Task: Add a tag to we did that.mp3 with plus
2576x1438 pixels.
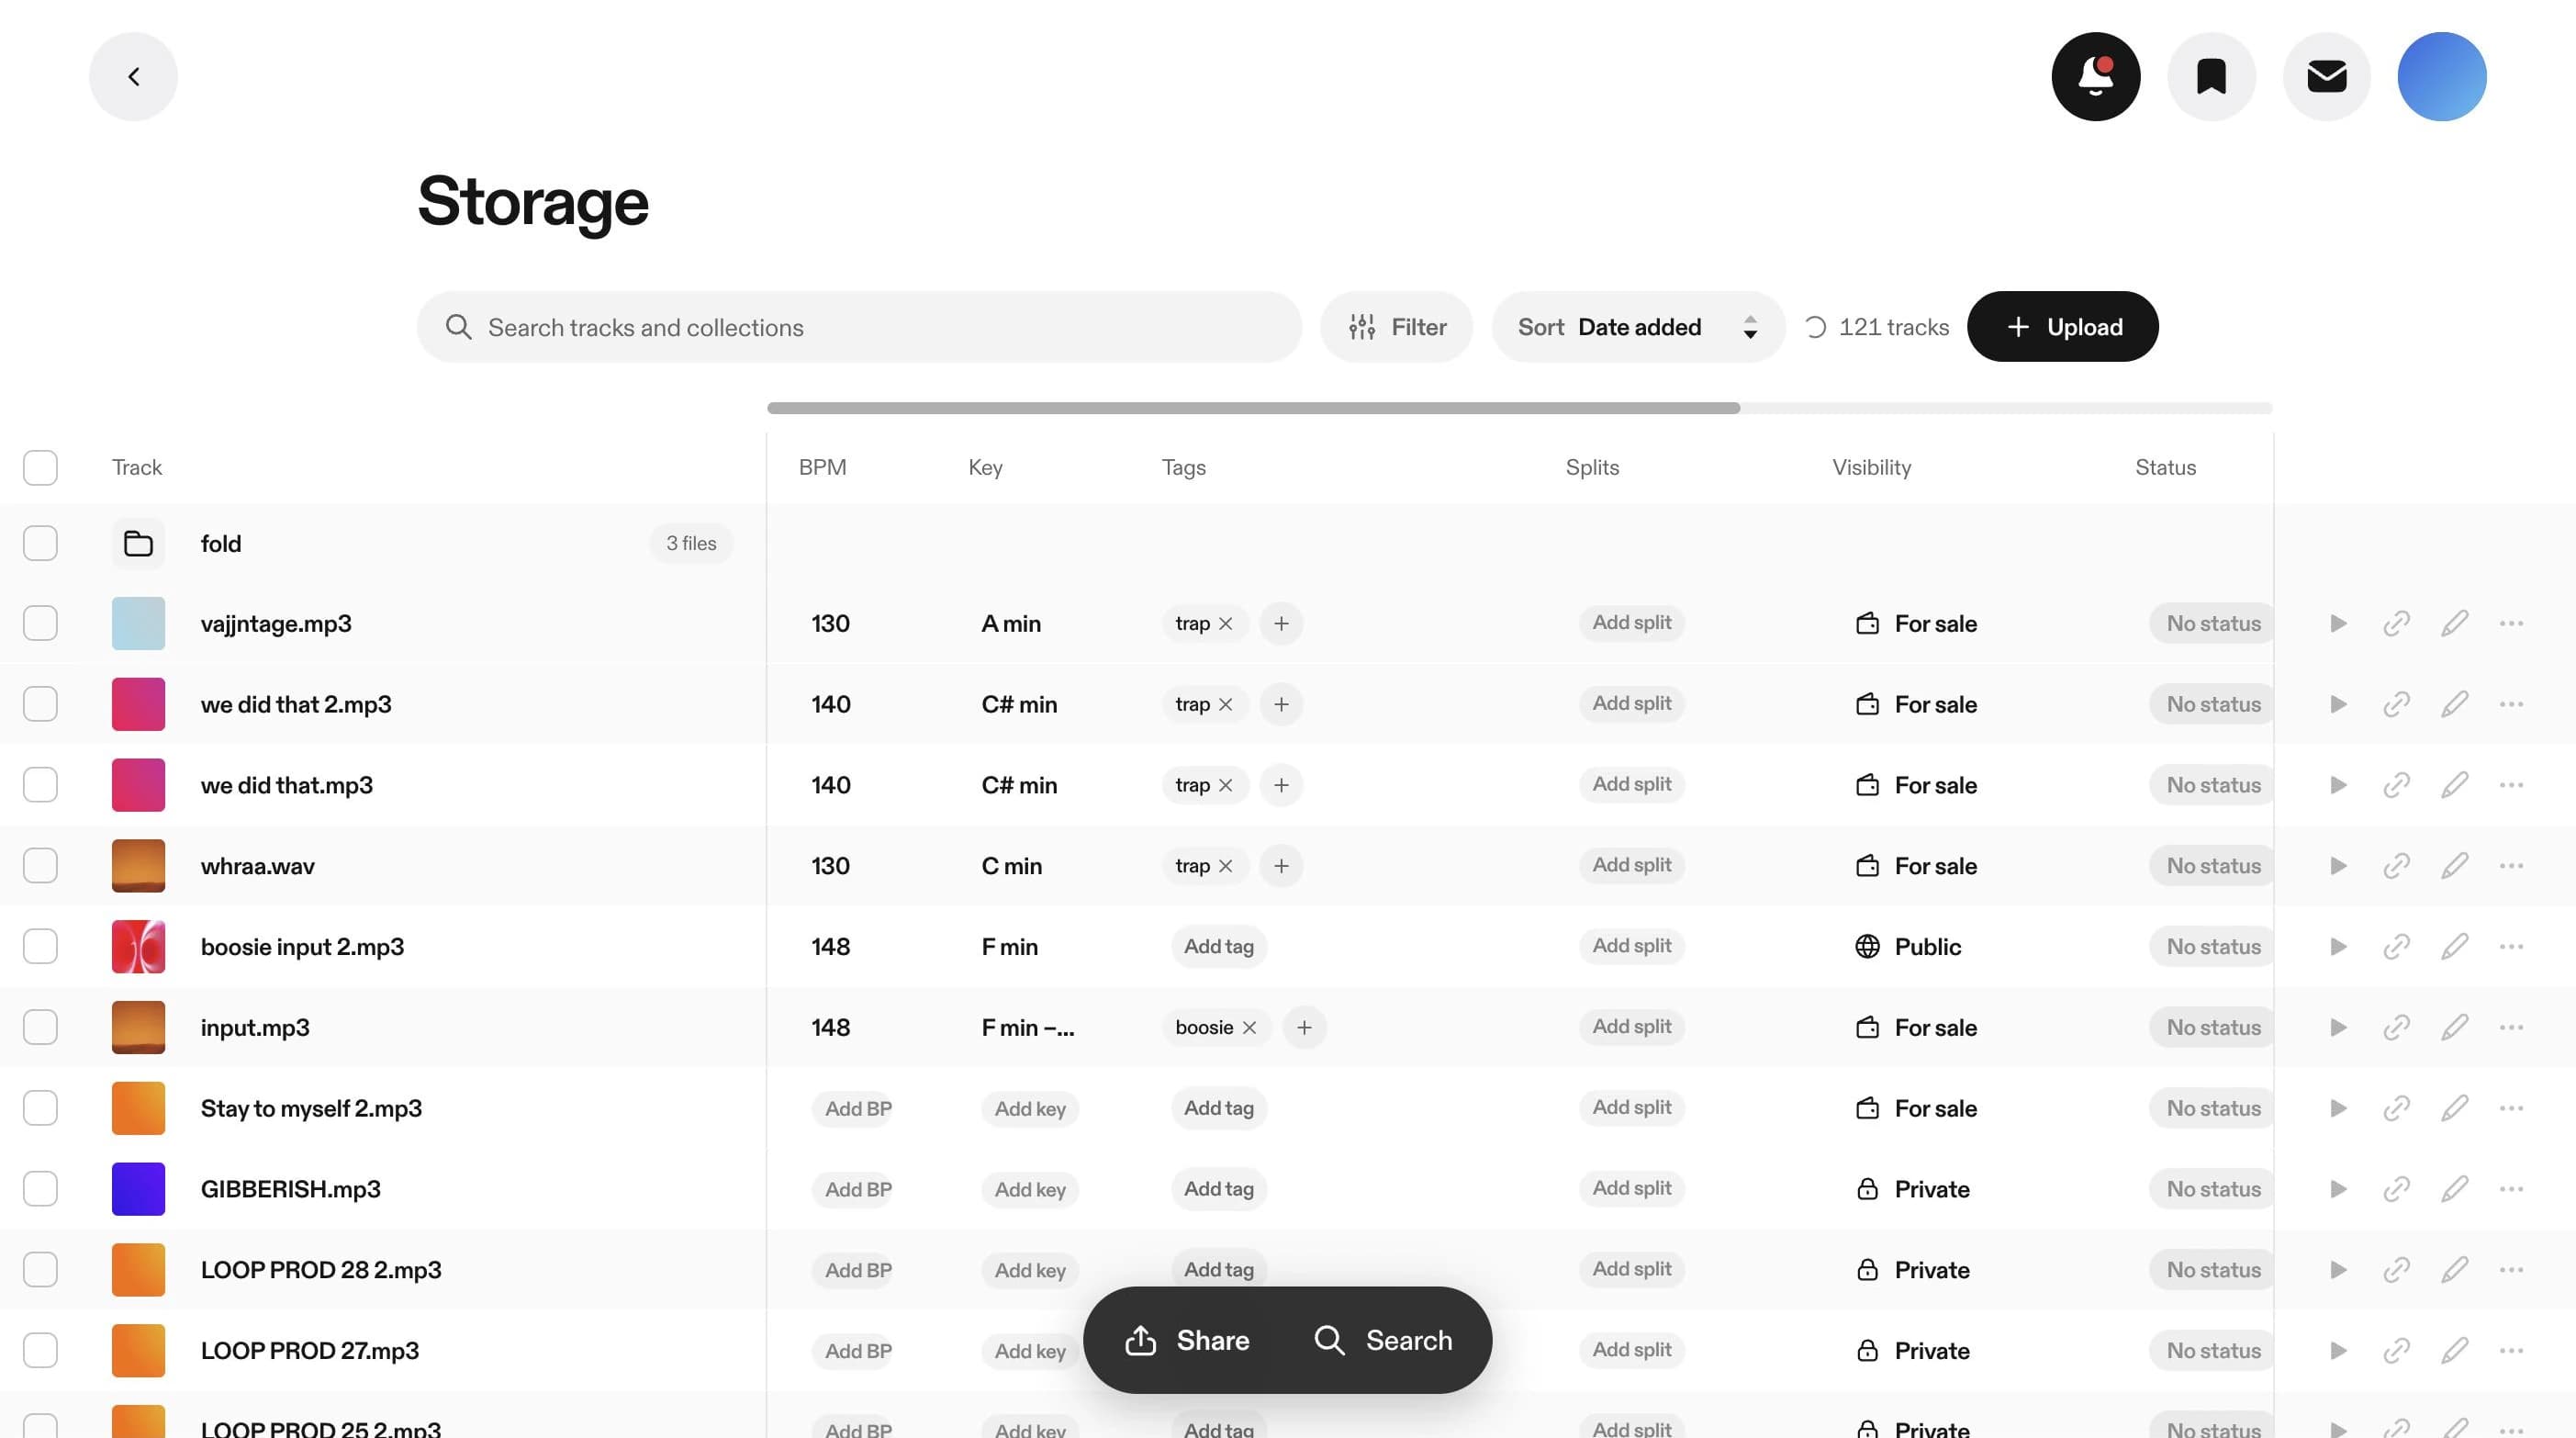Action: point(1281,785)
